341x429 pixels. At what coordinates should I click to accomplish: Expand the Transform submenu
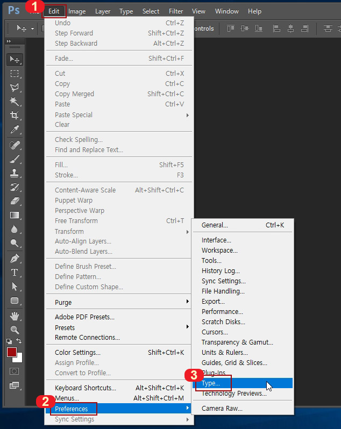[119, 232]
